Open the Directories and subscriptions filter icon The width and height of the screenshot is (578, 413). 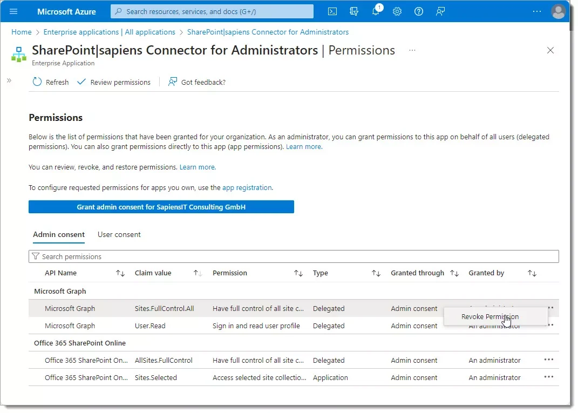pos(354,11)
